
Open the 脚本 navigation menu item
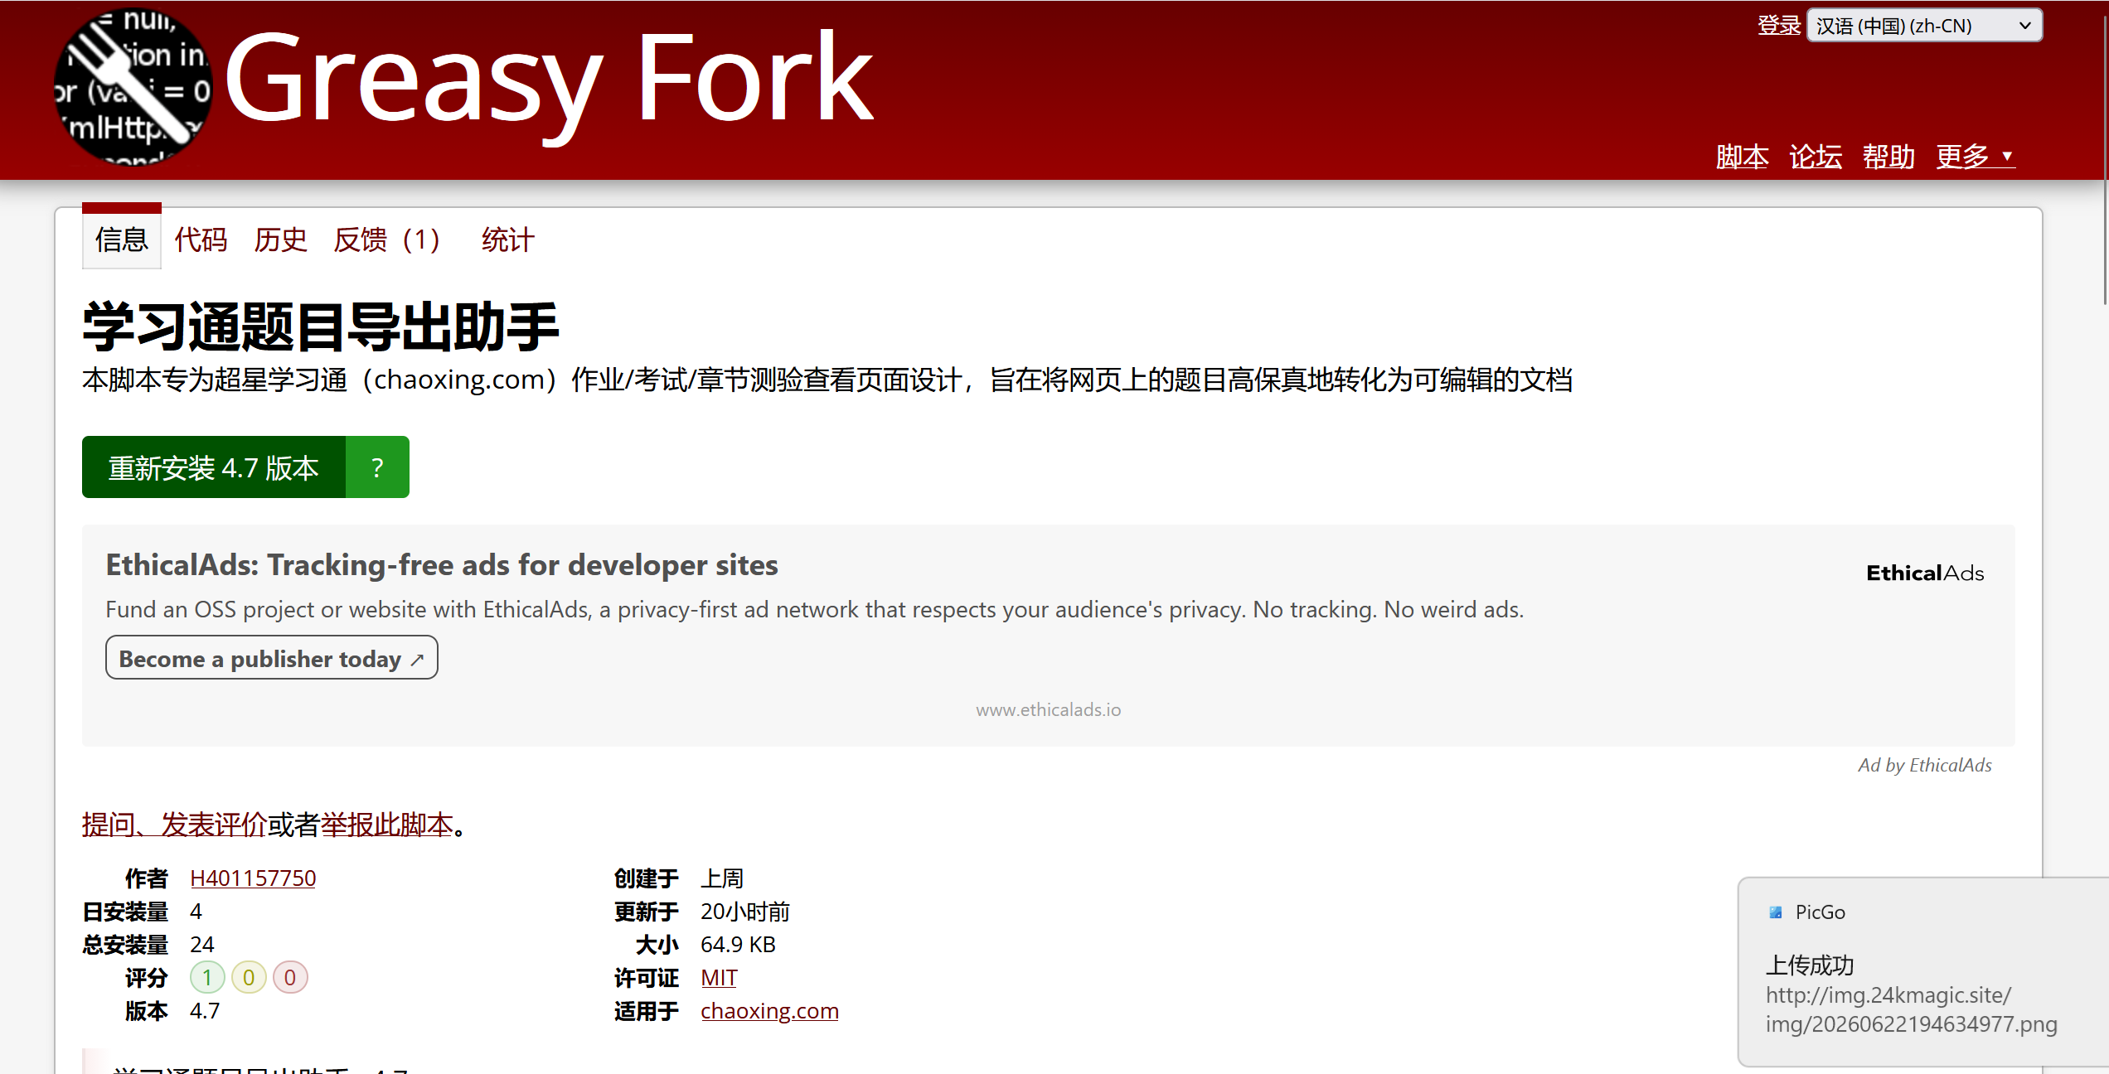pyautogui.click(x=1742, y=156)
